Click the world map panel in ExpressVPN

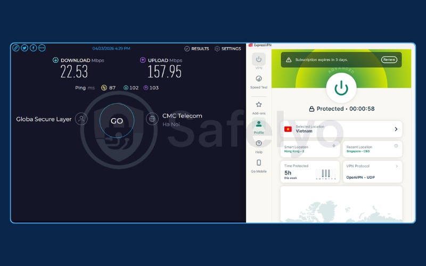tap(341, 204)
